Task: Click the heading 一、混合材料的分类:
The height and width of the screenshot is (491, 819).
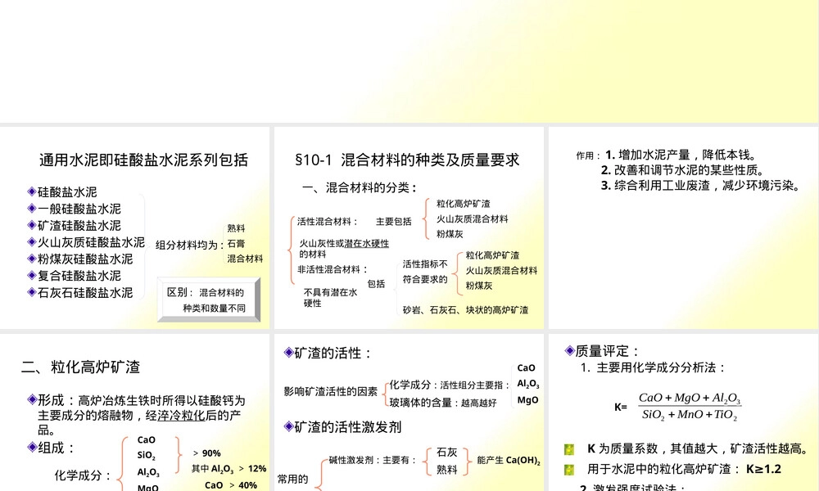Action: (x=360, y=187)
